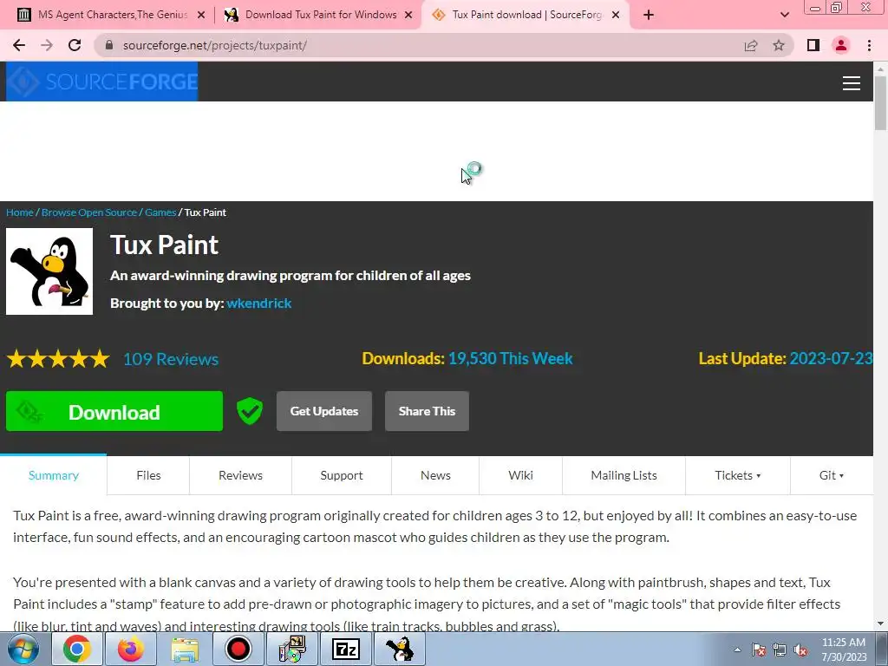The image size is (888, 666).
Task: Click the green verified shield icon
Action: [x=249, y=411]
